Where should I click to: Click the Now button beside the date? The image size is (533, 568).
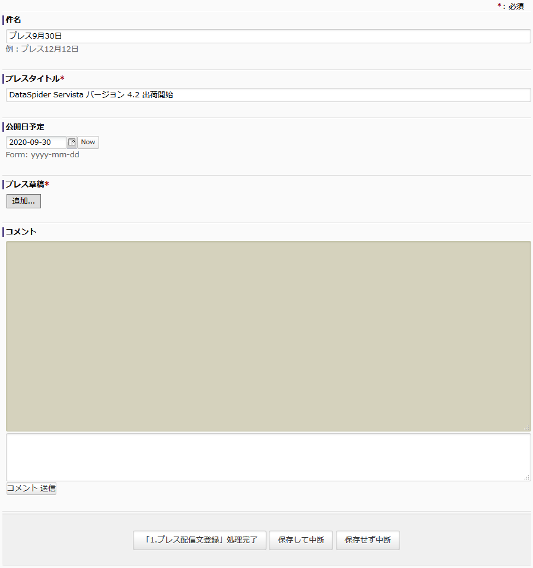(88, 142)
